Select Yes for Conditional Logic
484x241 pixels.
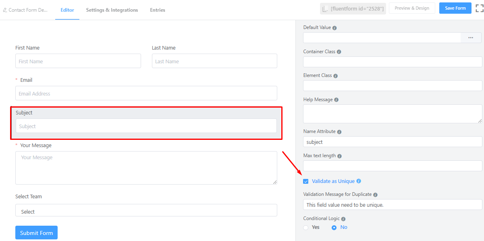(x=306, y=228)
